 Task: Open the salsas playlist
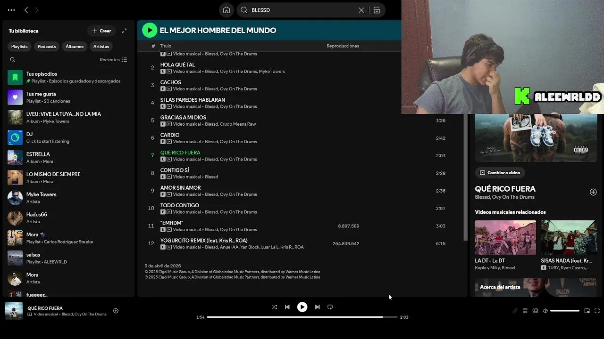[x=68, y=258]
